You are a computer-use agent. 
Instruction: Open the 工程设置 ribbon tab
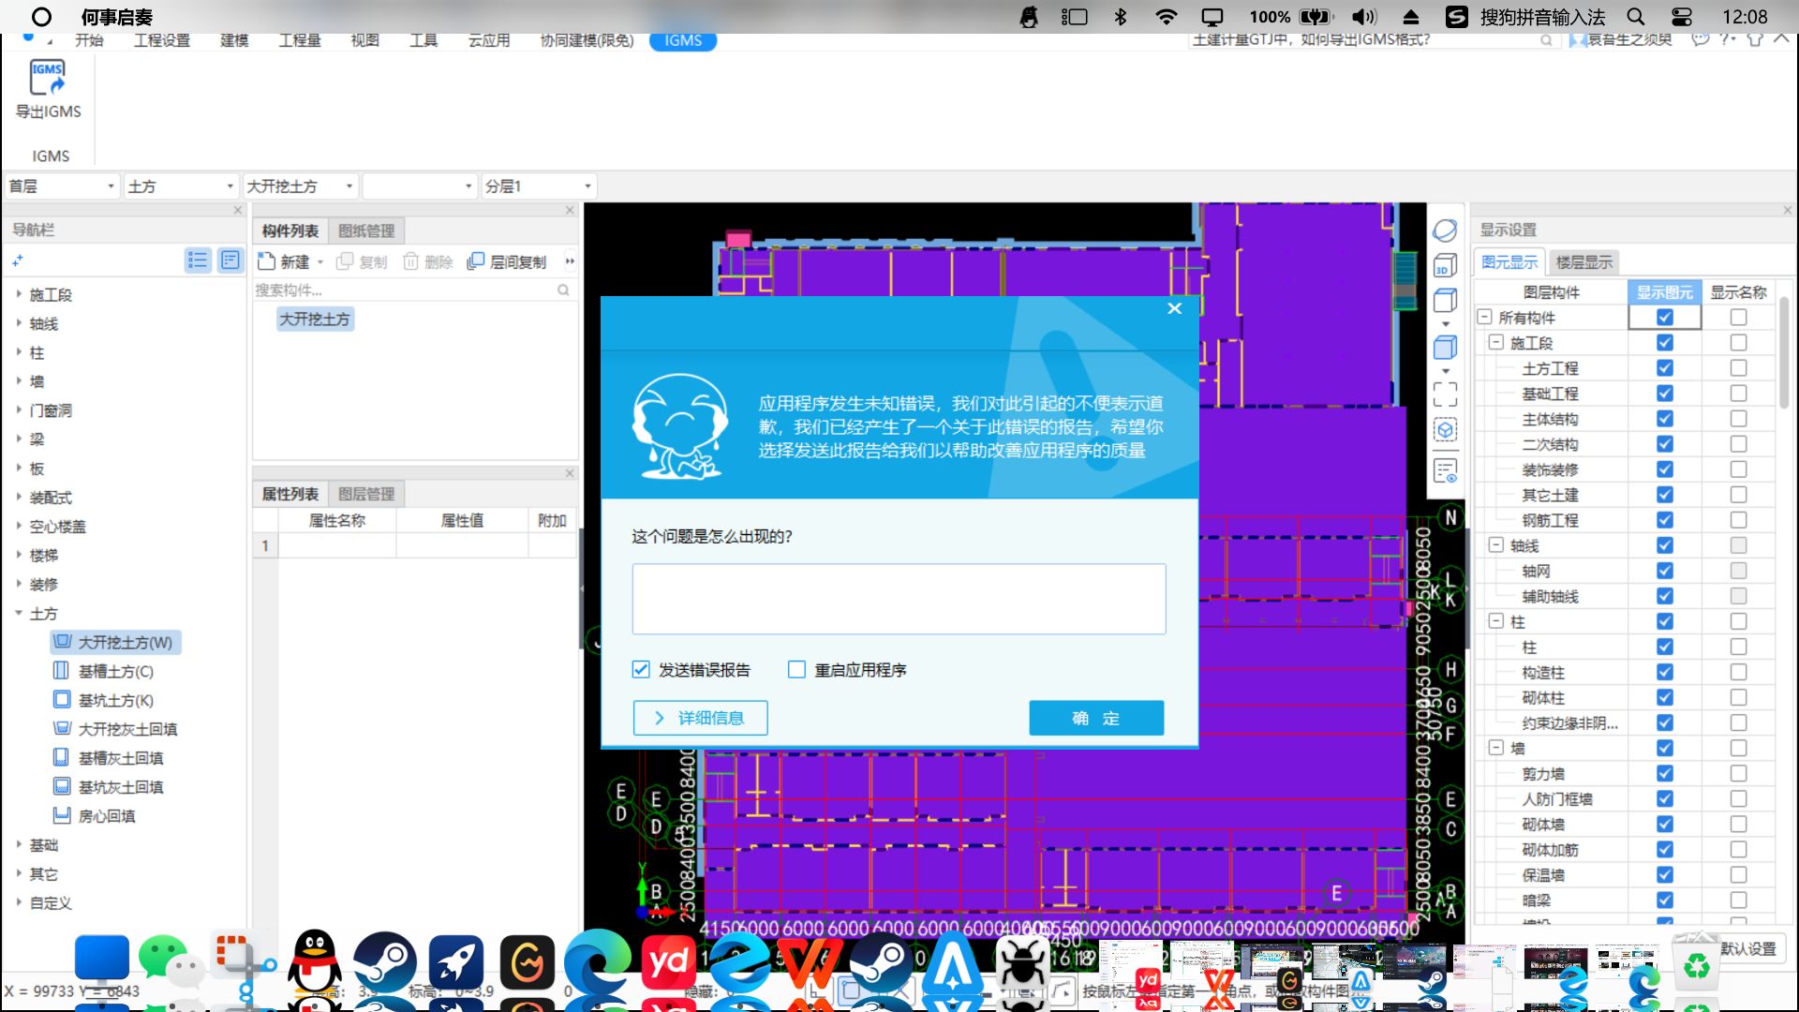pos(161,40)
